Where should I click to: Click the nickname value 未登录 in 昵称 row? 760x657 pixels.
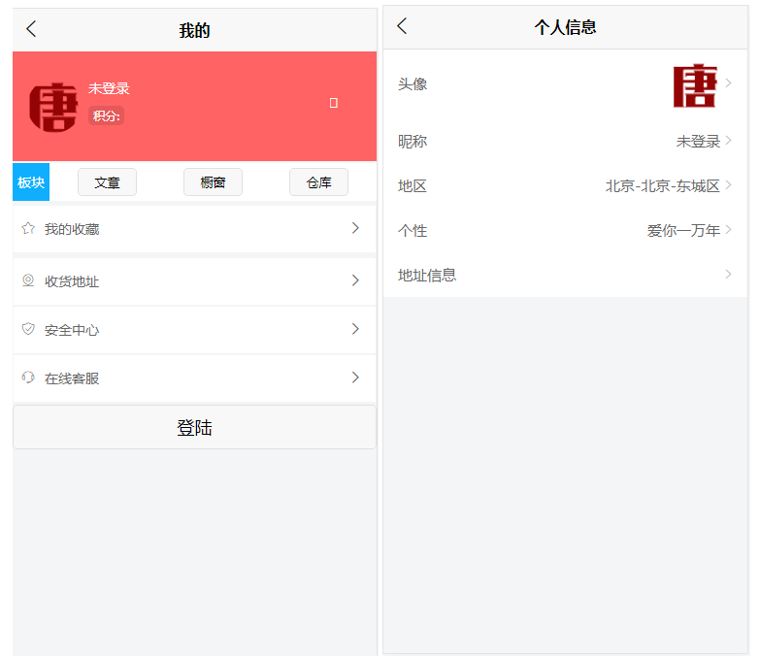click(x=698, y=142)
